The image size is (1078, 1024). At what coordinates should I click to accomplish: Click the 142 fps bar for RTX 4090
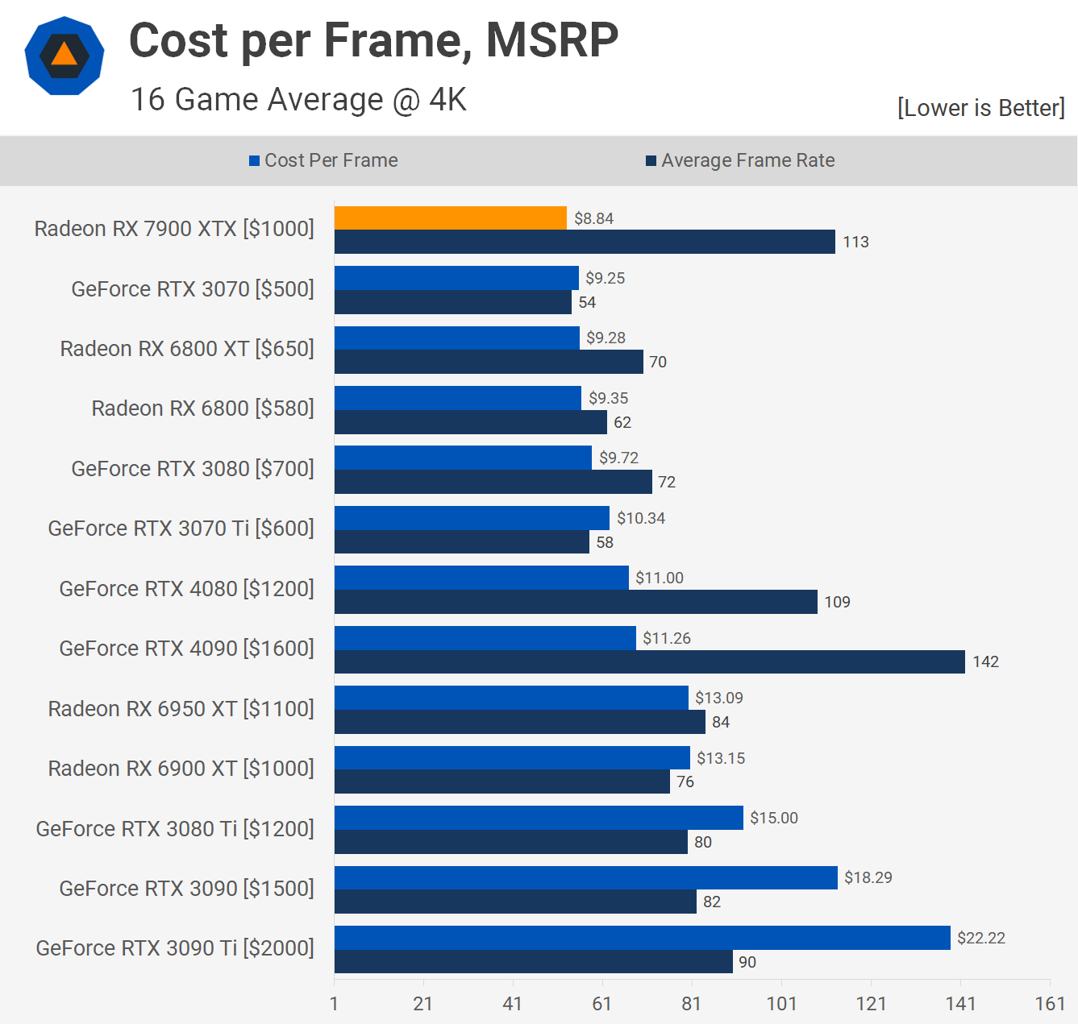click(x=649, y=662)
